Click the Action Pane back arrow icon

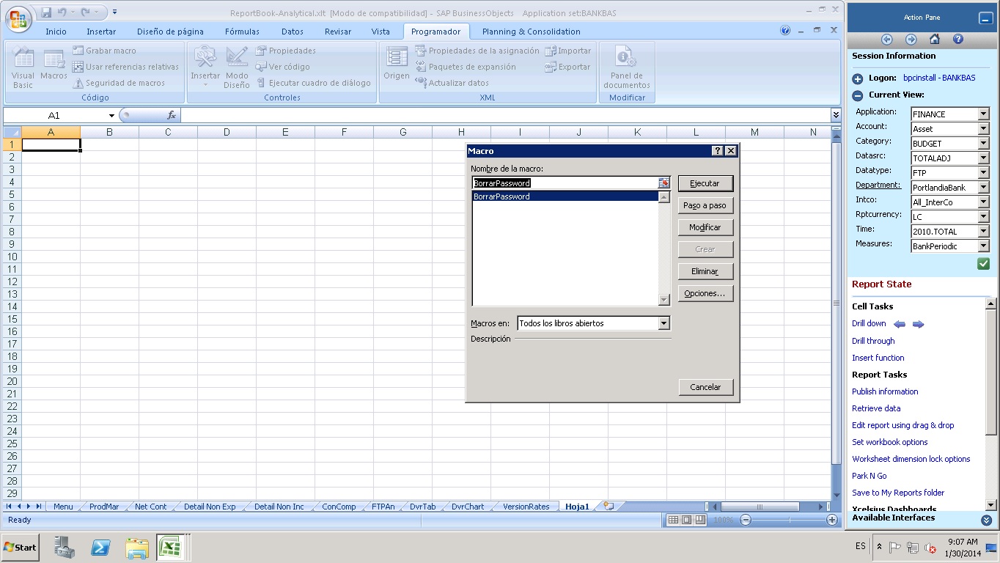[x=887, y=40]
